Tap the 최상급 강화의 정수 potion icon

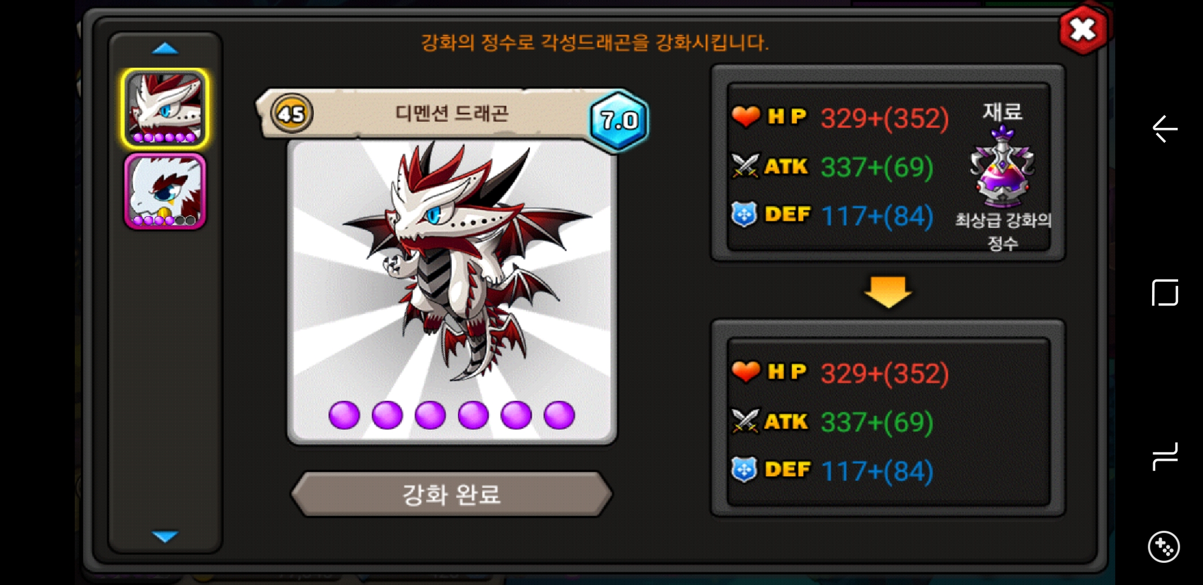click(1002, 167)
